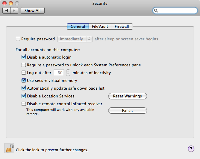Minimize the Security window
The width and height of the screenshot is (200, 159).
pyautogui.click(x=10, y=4)
